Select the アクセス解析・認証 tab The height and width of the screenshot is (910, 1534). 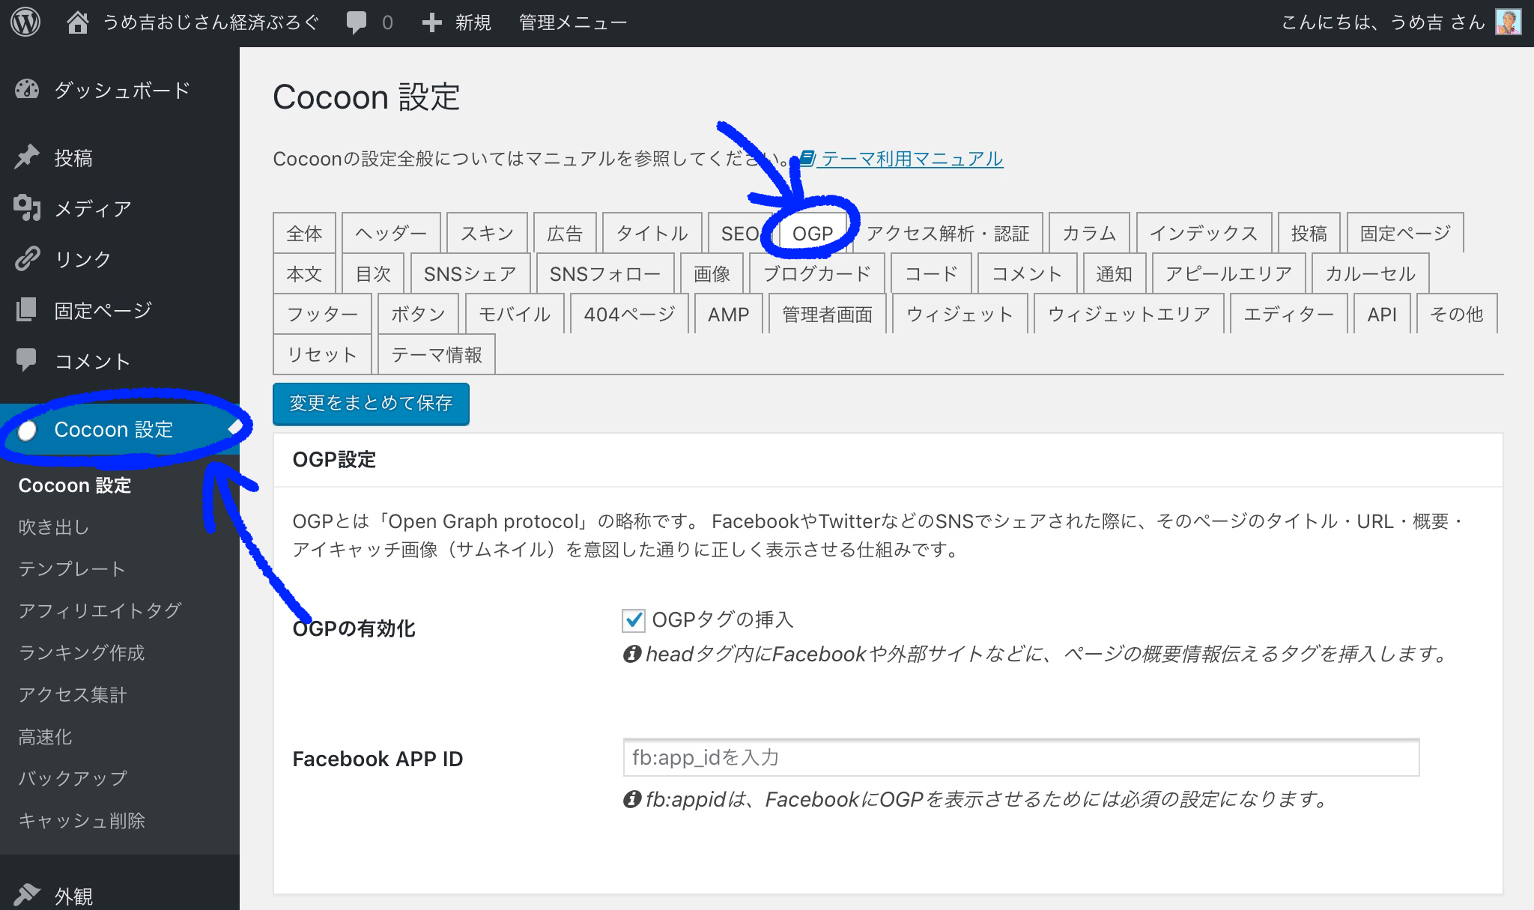click(948, 234)
